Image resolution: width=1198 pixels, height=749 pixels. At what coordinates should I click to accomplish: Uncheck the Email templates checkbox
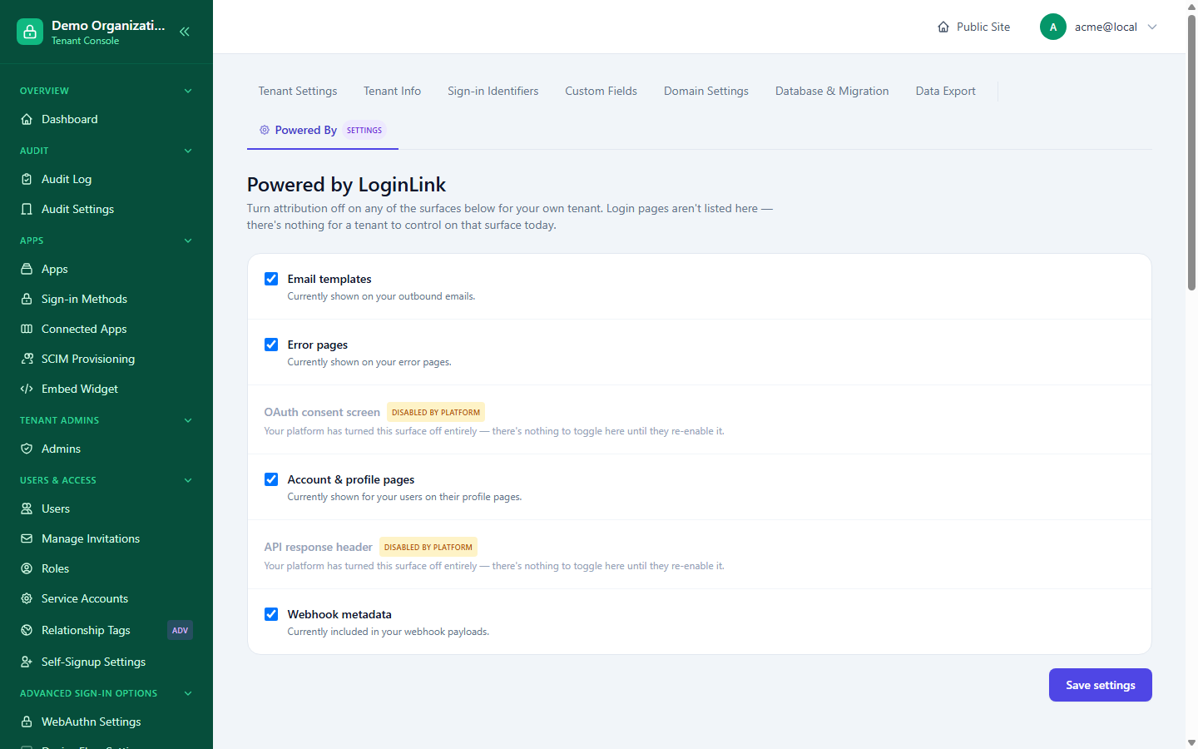click(271, 279)
